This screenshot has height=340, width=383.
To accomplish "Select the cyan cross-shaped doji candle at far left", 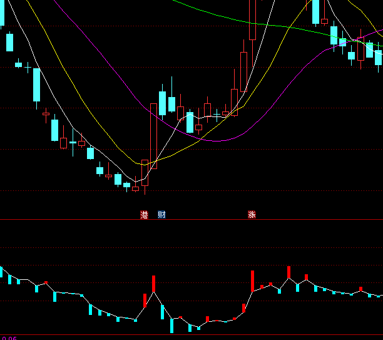I will click(x=28, y=66).
